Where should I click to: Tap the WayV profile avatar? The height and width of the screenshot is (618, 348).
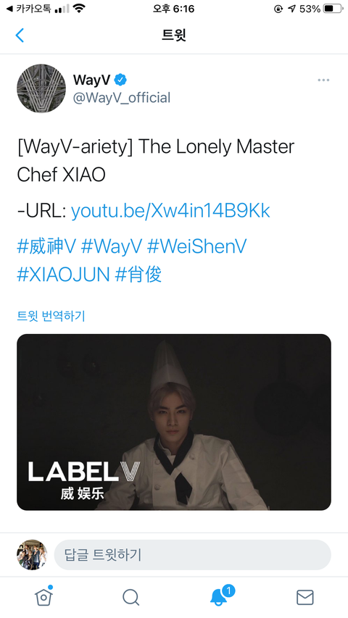tap(41, 88)
